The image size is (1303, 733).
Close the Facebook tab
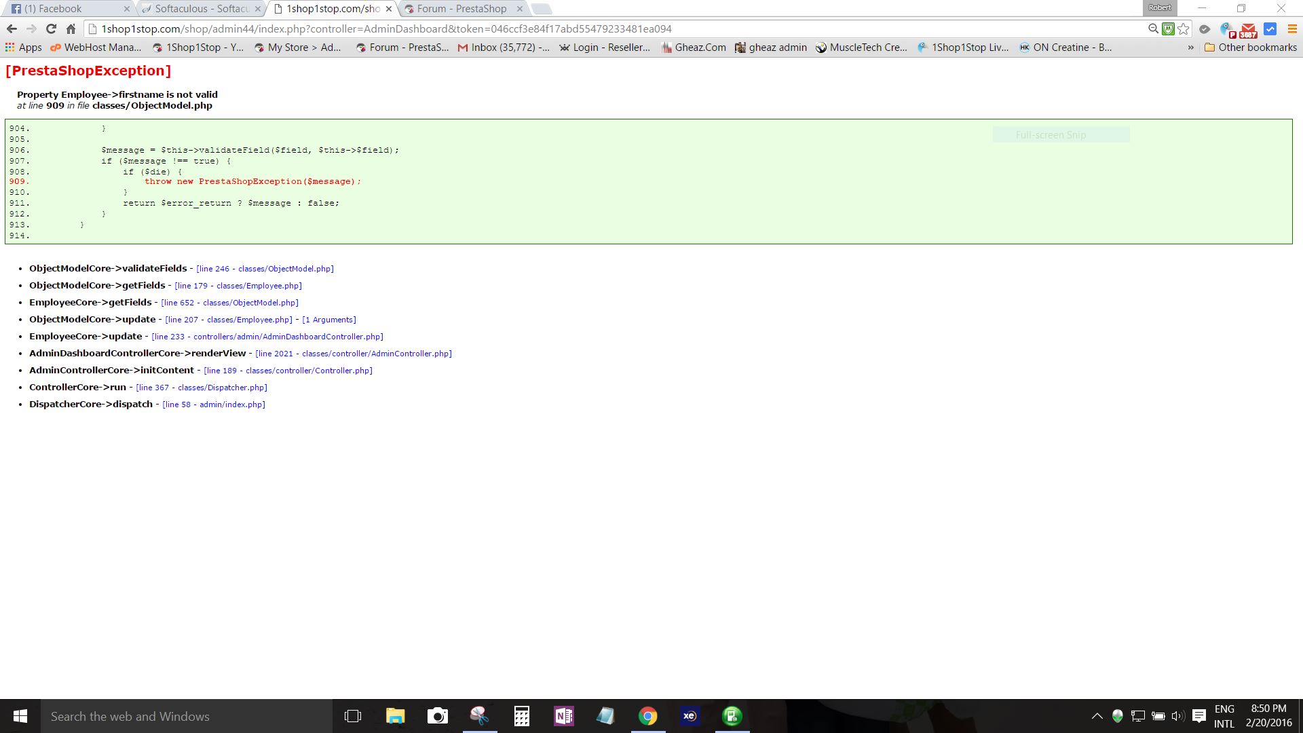(x=126, y=9)
